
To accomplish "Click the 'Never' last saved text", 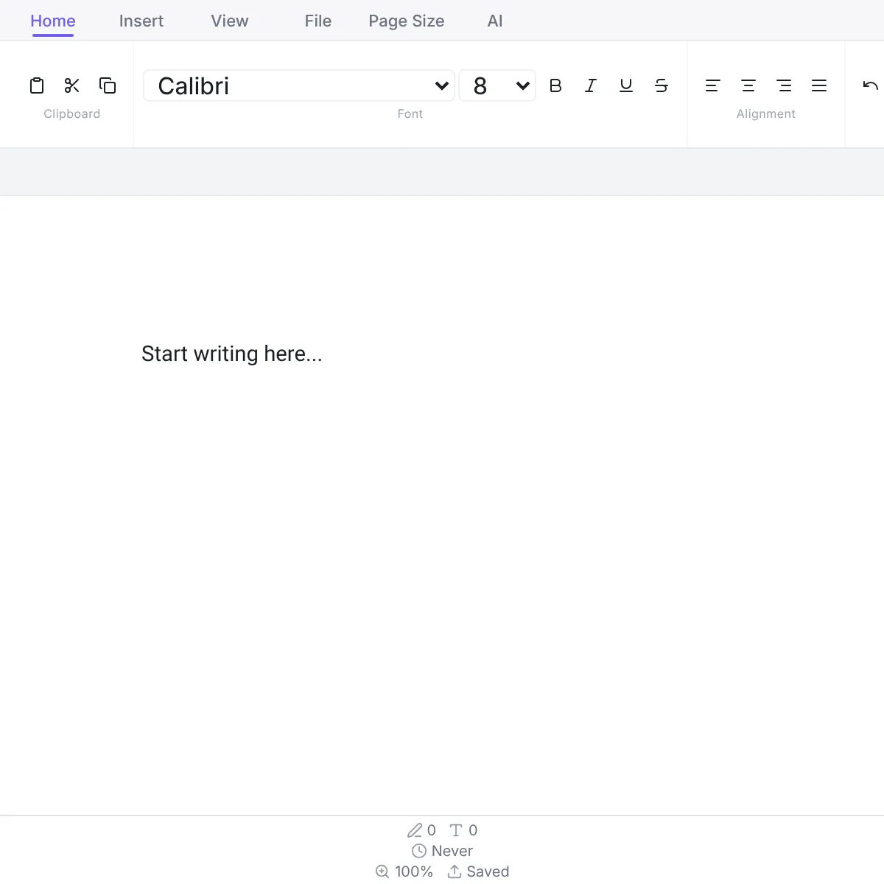I will pos(452,851).
